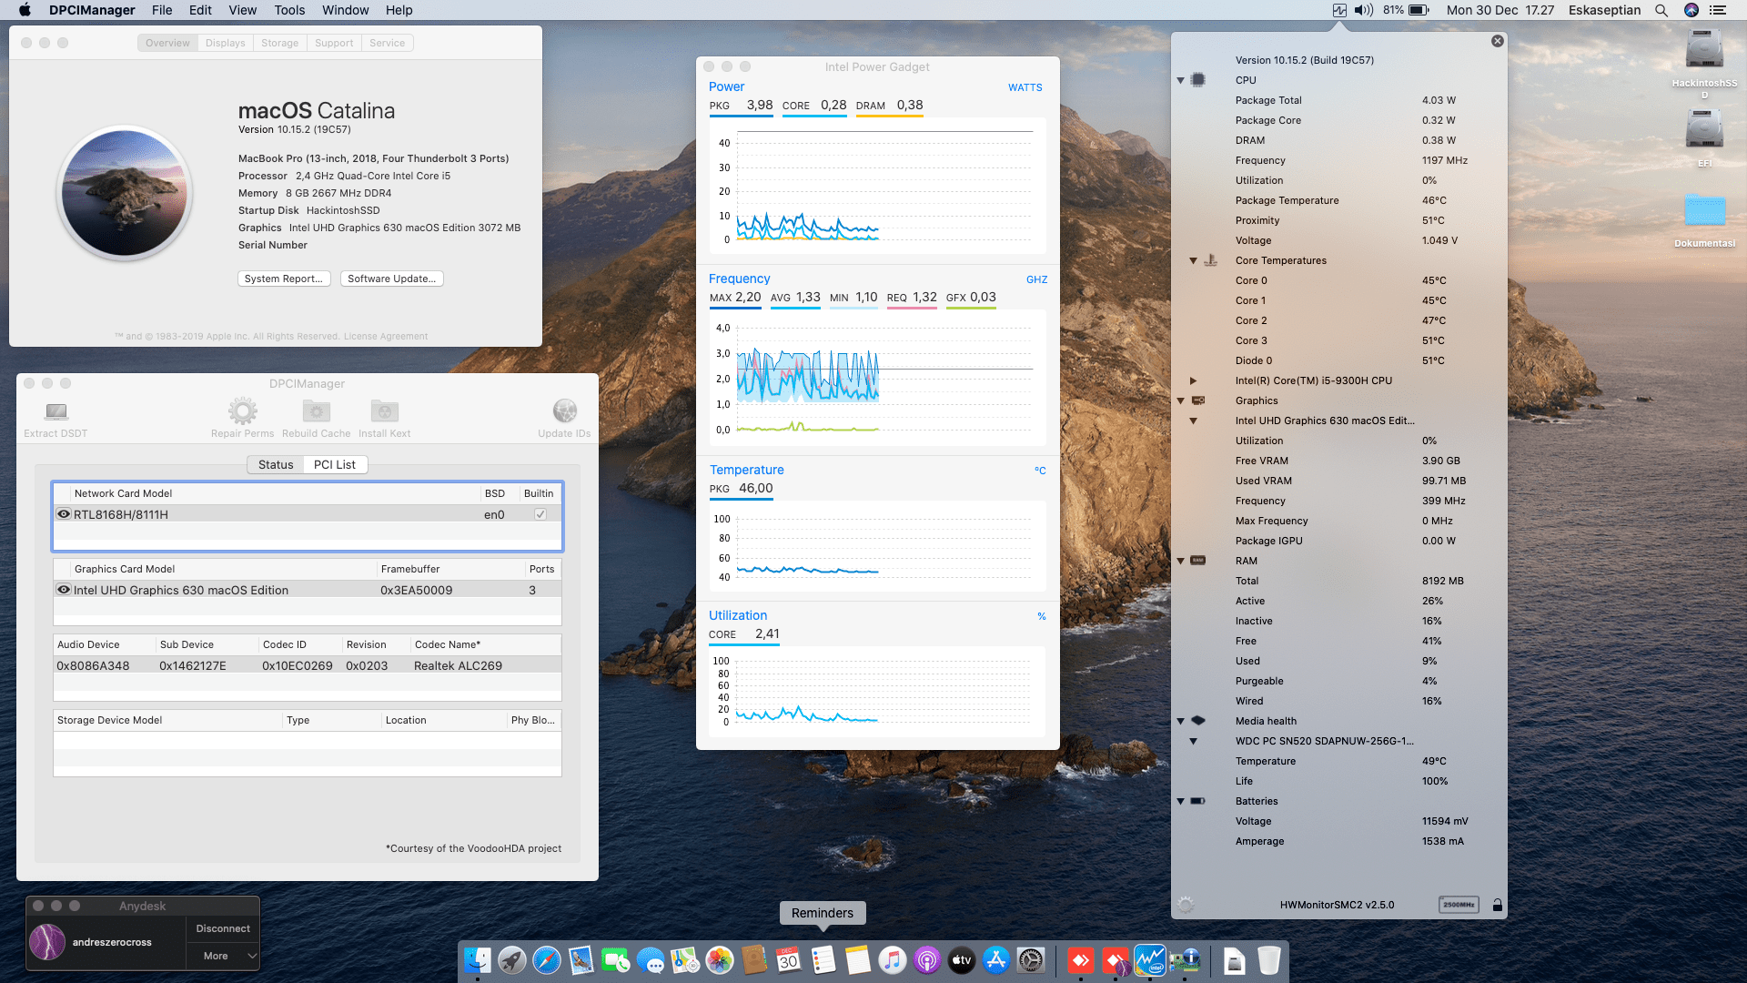Collapse the Media health section

[1181, 721]
